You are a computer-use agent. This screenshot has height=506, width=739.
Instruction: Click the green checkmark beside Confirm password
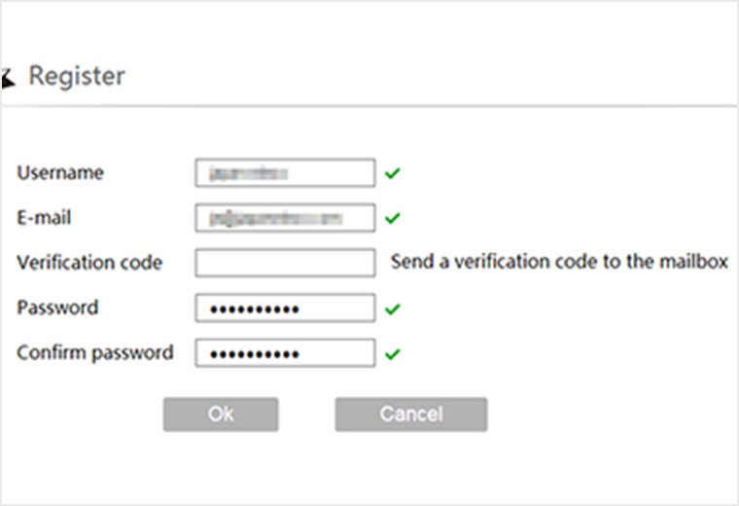(x=392, y=353)
